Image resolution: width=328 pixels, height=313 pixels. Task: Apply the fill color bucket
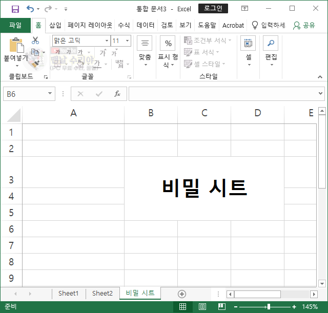(80, 64)
